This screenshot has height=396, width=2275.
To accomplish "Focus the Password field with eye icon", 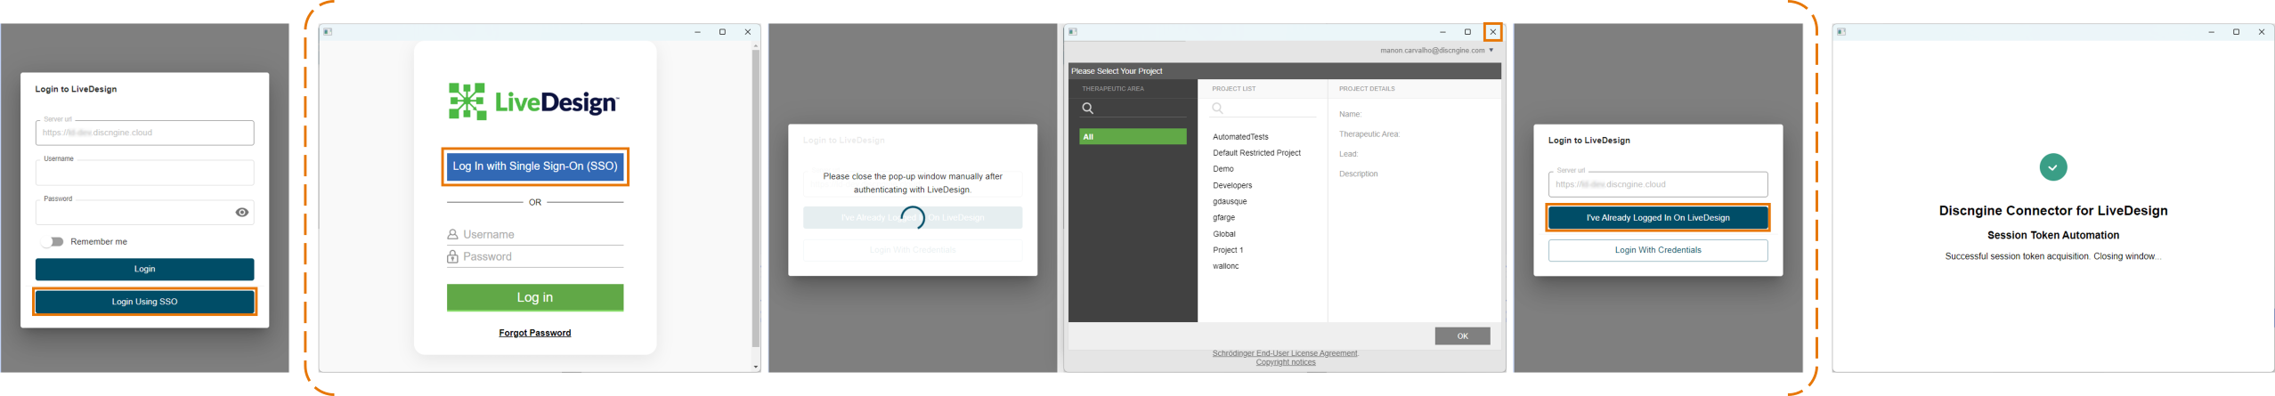I will click(x=144, y=212).
